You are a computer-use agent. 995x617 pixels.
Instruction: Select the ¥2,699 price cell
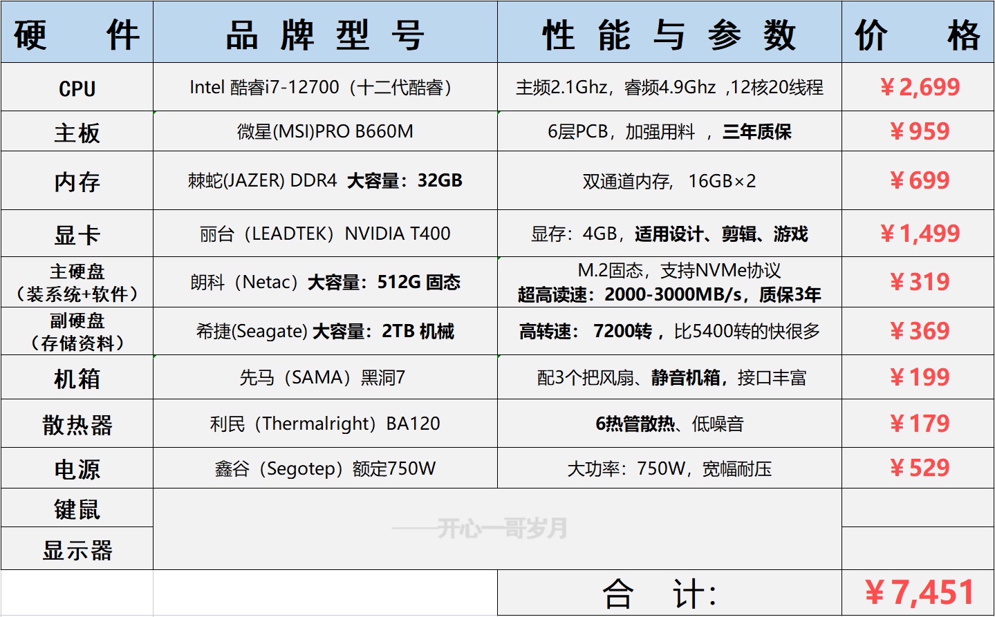tap(918, 87)
